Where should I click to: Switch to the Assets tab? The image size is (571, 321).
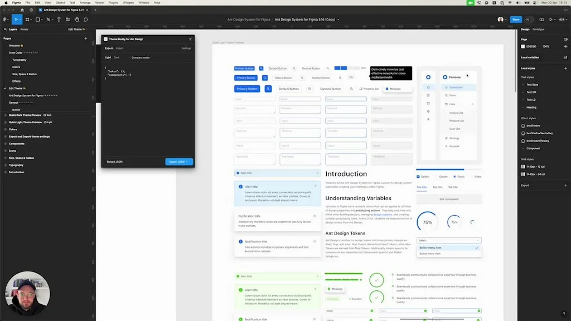coord(25,29)
